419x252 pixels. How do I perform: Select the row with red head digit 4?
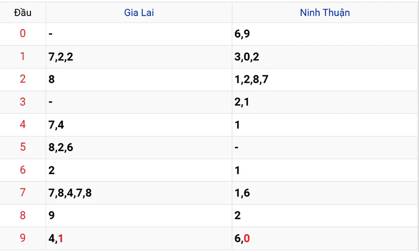[x=210, y=124]
